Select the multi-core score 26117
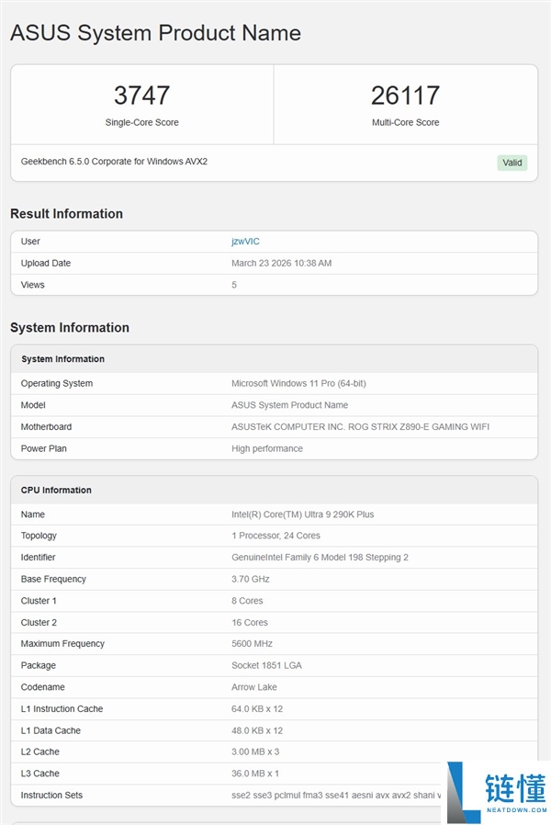This screenshot has height=825, width=551. [405, 96]
